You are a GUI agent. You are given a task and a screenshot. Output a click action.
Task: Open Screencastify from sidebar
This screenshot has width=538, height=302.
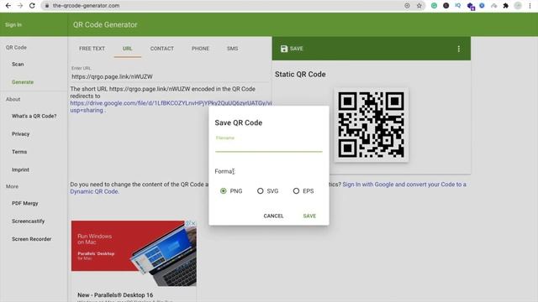(x=28, y=221)
